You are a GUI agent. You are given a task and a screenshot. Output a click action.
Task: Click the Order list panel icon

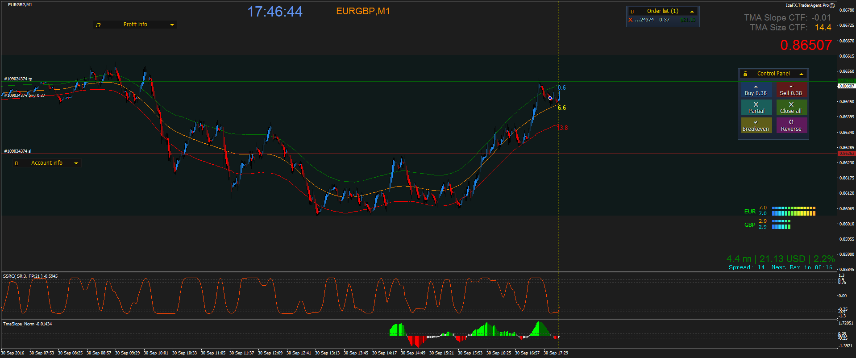(632, 12)
